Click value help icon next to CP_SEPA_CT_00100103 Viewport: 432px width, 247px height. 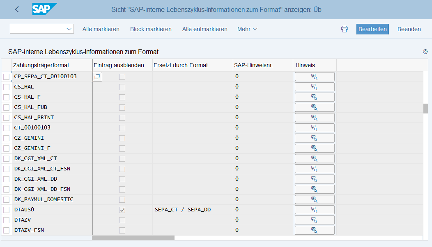[x=97, y=77]
